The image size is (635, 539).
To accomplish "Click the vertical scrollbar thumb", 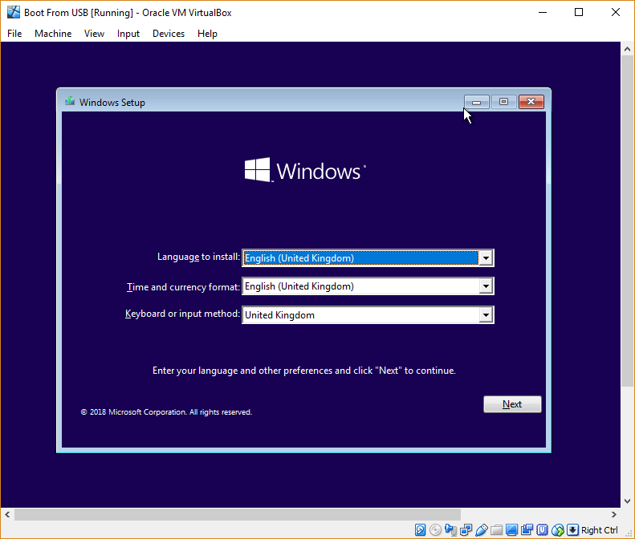I will coord(627,221).
